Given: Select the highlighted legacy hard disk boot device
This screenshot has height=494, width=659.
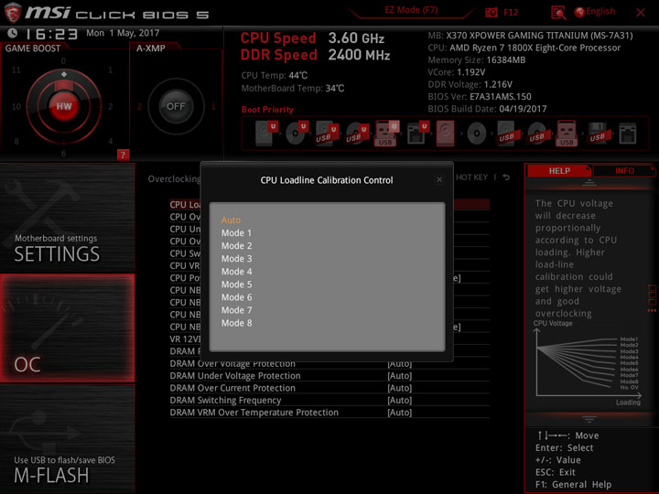Looking at the screenshot, I should (445, 134).
